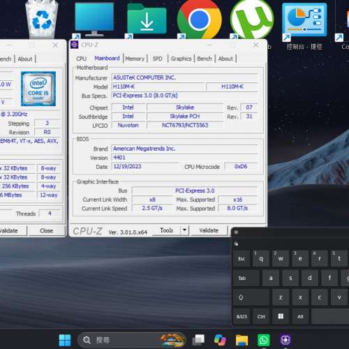
Task: Open the This PC monitor desktop icon
Action: 94,20
